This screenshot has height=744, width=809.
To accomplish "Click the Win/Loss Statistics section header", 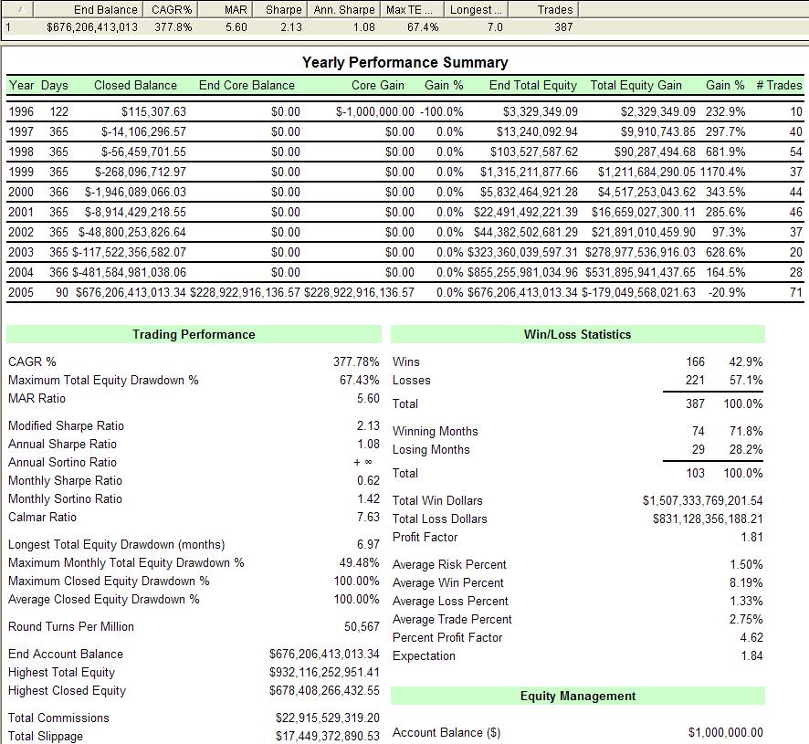I will coord(577,334).
